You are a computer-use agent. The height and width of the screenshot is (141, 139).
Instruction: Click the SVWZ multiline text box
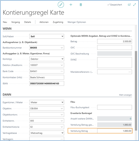tap(115, 63)
